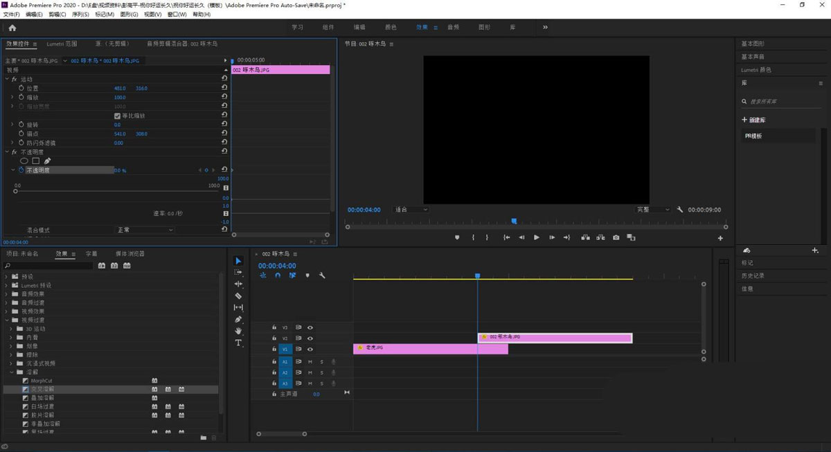
Task: Select the Razor tool in the toolbar
Action: [238, 296]
